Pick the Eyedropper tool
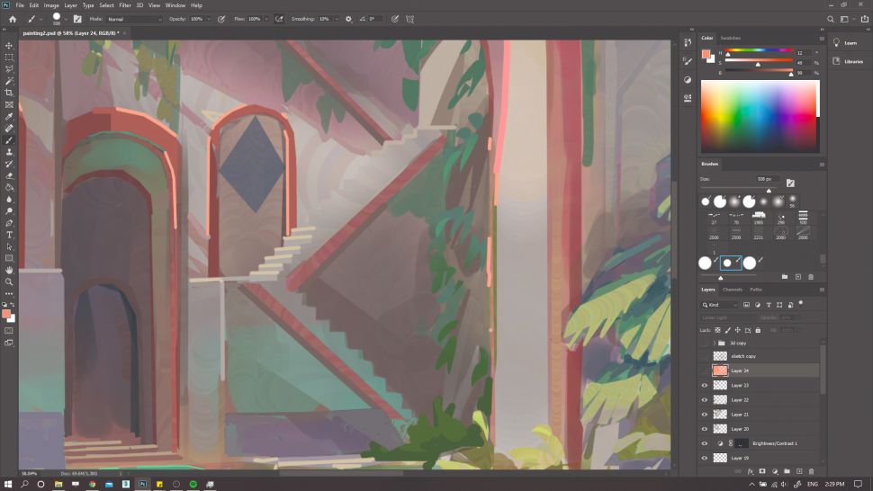 tap(10, 117)
